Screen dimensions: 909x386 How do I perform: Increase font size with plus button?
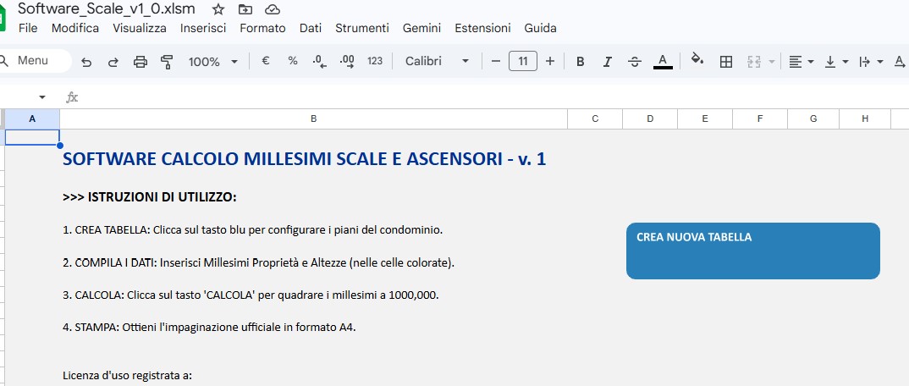550,61
